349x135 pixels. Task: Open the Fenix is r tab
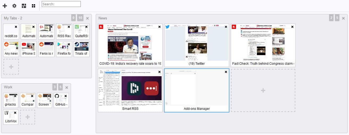(46, 49)
